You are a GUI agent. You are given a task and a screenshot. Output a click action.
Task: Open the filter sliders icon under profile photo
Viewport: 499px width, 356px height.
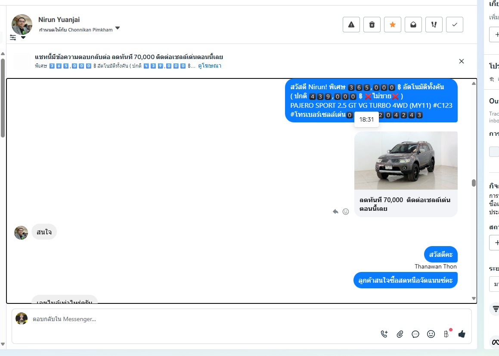[13, 37]
